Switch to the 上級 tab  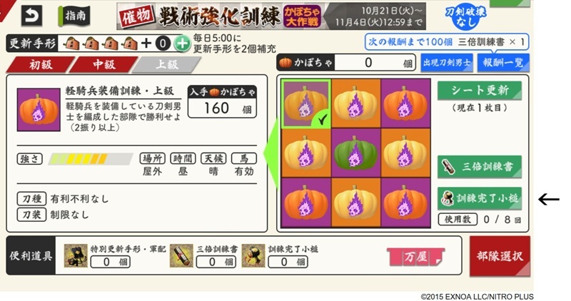click(166, 65)
